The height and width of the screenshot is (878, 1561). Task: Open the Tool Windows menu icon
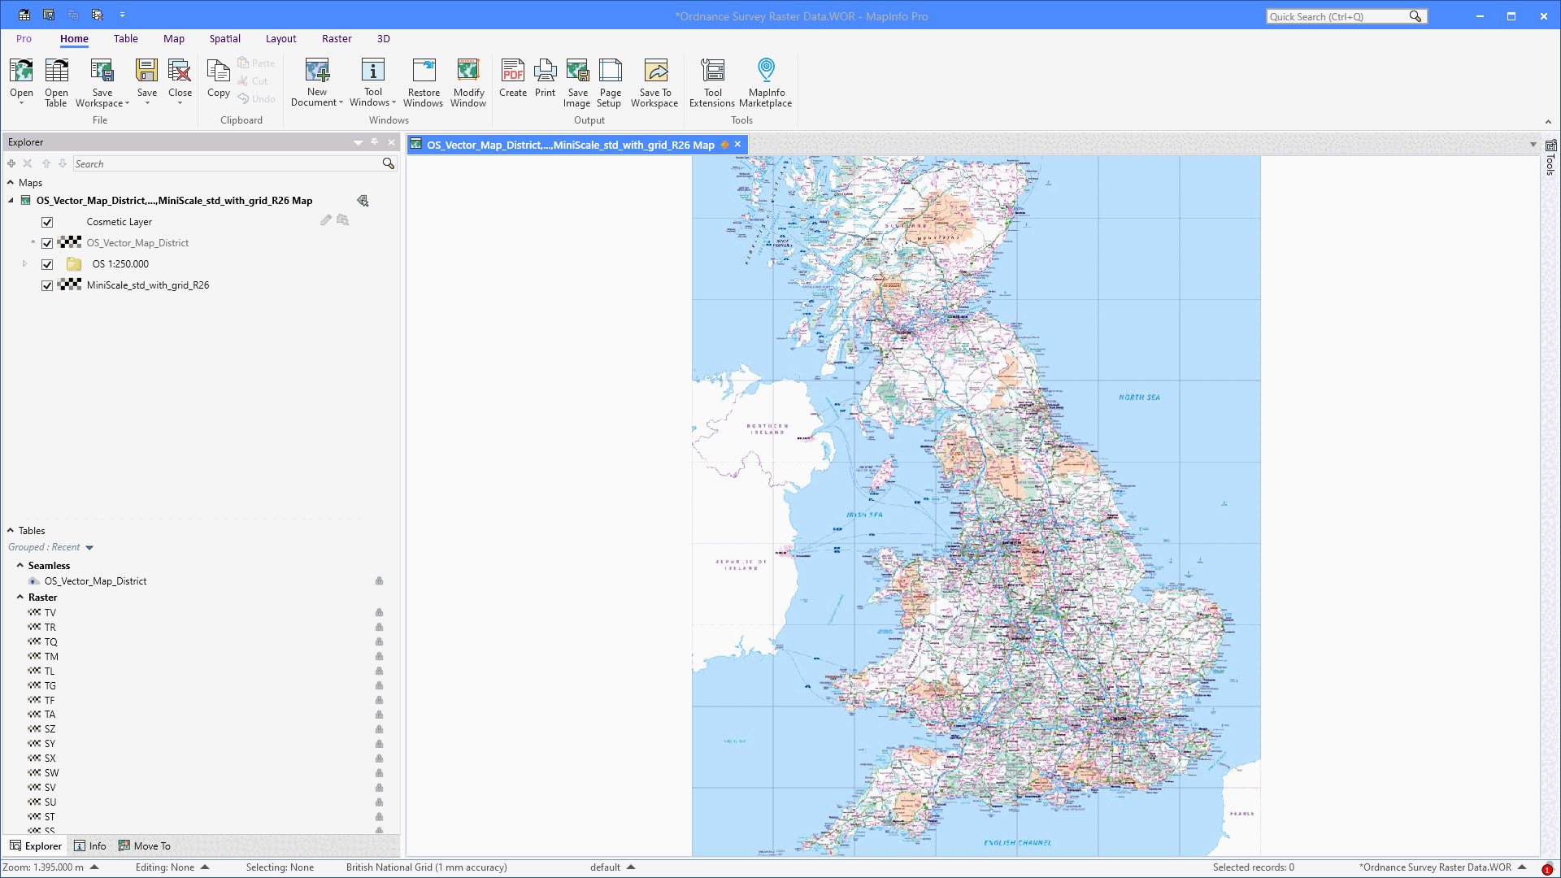point(373,71)
